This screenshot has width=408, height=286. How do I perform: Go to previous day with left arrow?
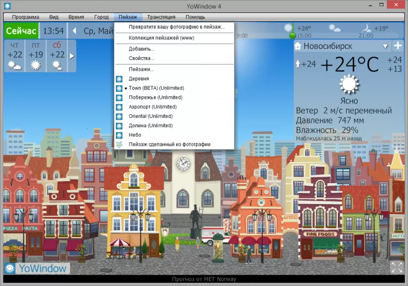pos(74,31)
